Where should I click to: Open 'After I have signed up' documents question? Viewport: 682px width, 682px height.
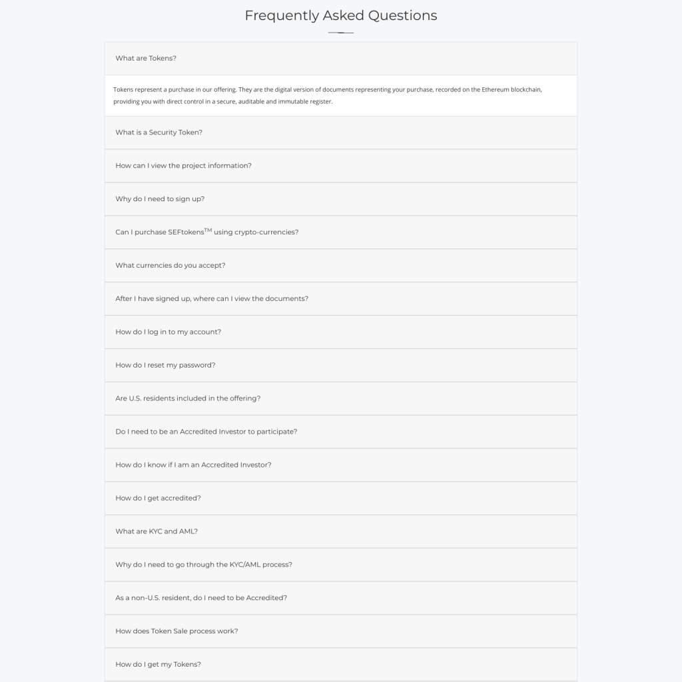(x=340, y=299)
